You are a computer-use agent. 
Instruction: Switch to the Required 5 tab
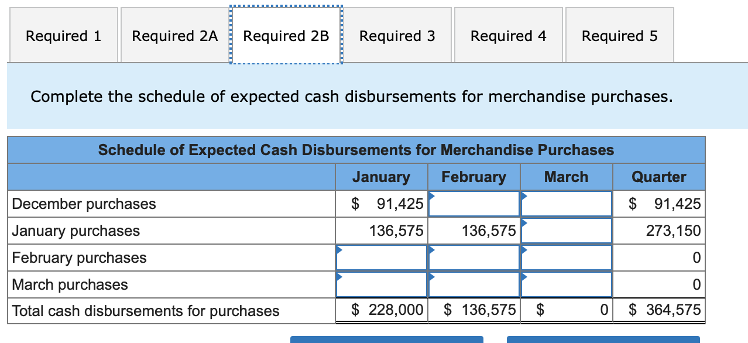pos(619,35)
